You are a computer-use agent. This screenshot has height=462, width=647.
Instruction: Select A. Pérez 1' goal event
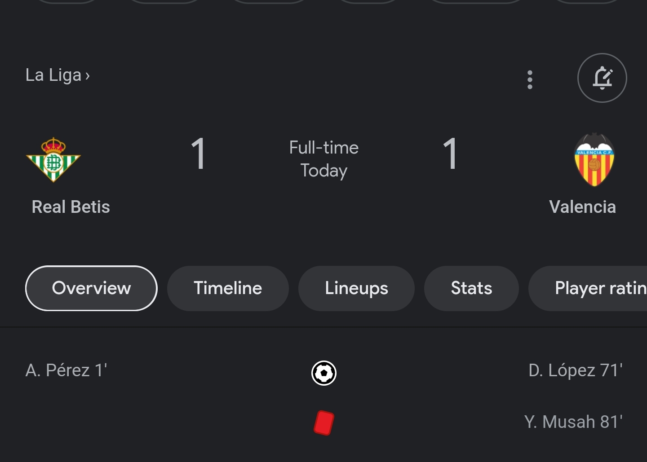(x=66, y=370)
